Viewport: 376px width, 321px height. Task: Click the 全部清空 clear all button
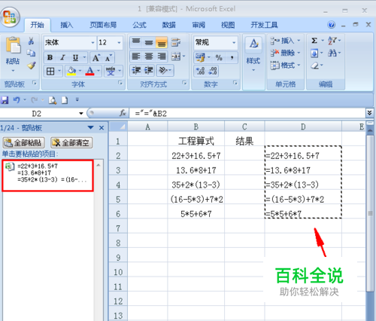pos(71,142)
